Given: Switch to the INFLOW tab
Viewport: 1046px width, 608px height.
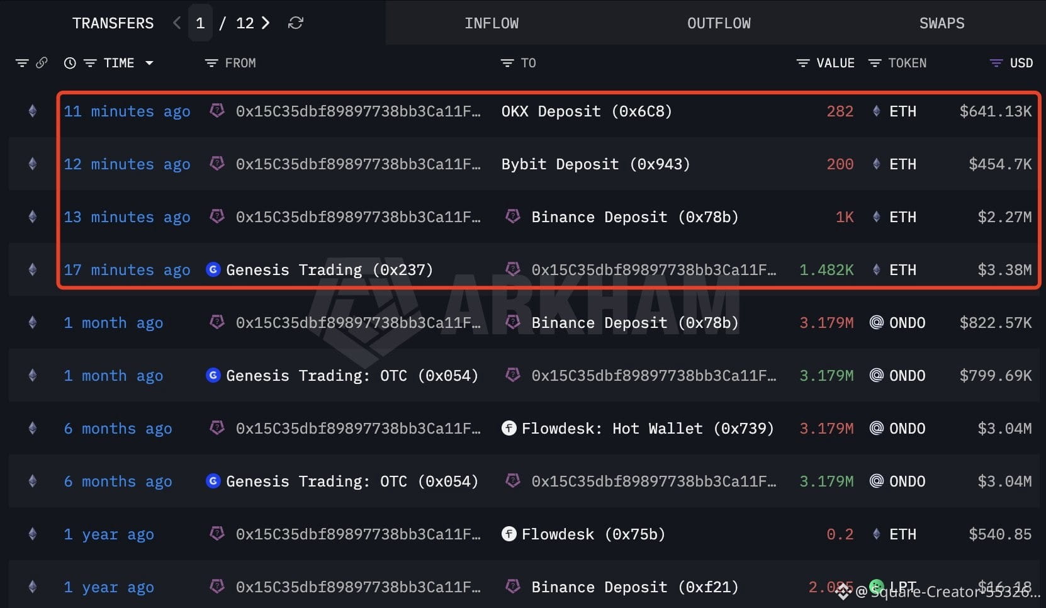Looking at the screenshot, I should (492, 23).
